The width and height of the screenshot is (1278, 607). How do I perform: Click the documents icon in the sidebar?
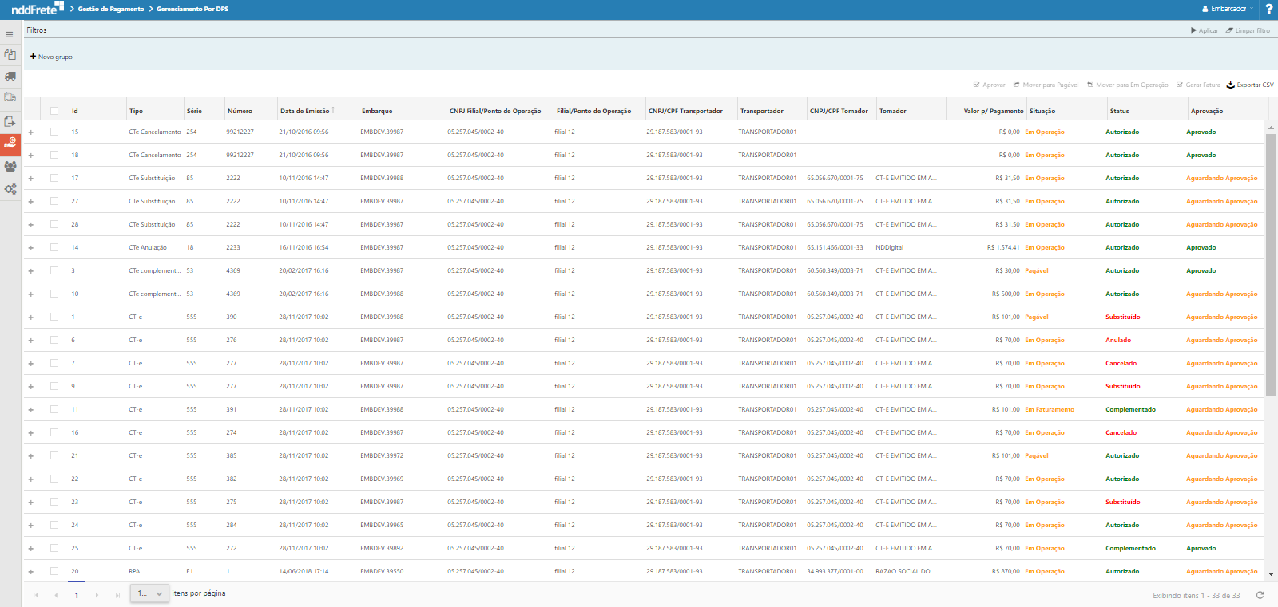click(x=10, y=54)
